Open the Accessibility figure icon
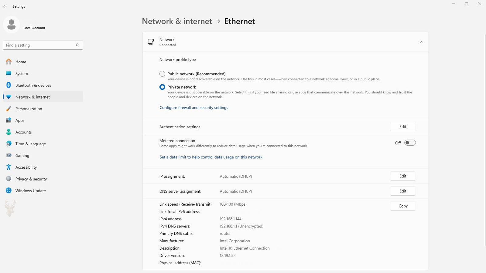This screenshot has width=486, height=273. pos(9,167)
